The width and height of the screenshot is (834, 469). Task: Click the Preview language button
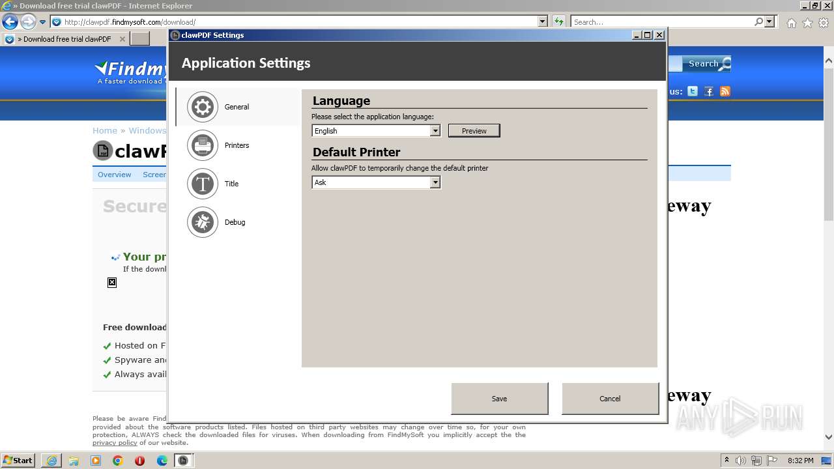[474, 131]
